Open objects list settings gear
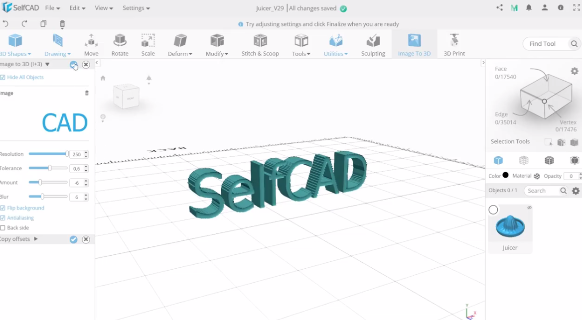582x320 pixels. click(576, 191)
